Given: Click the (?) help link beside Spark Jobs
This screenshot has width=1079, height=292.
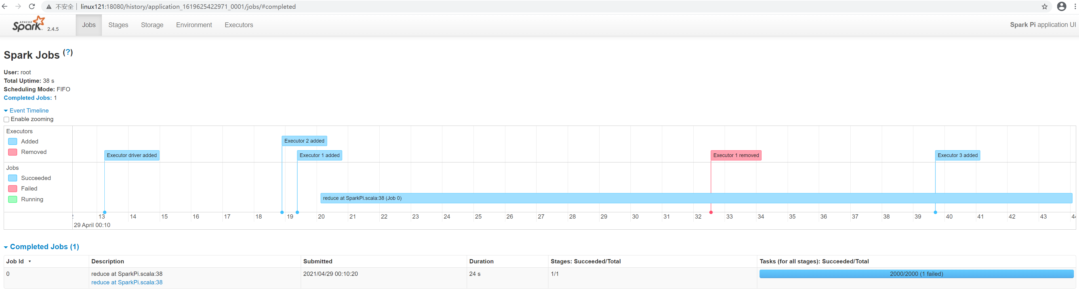Looking at the screenshot, I should (x=68, y=52).
